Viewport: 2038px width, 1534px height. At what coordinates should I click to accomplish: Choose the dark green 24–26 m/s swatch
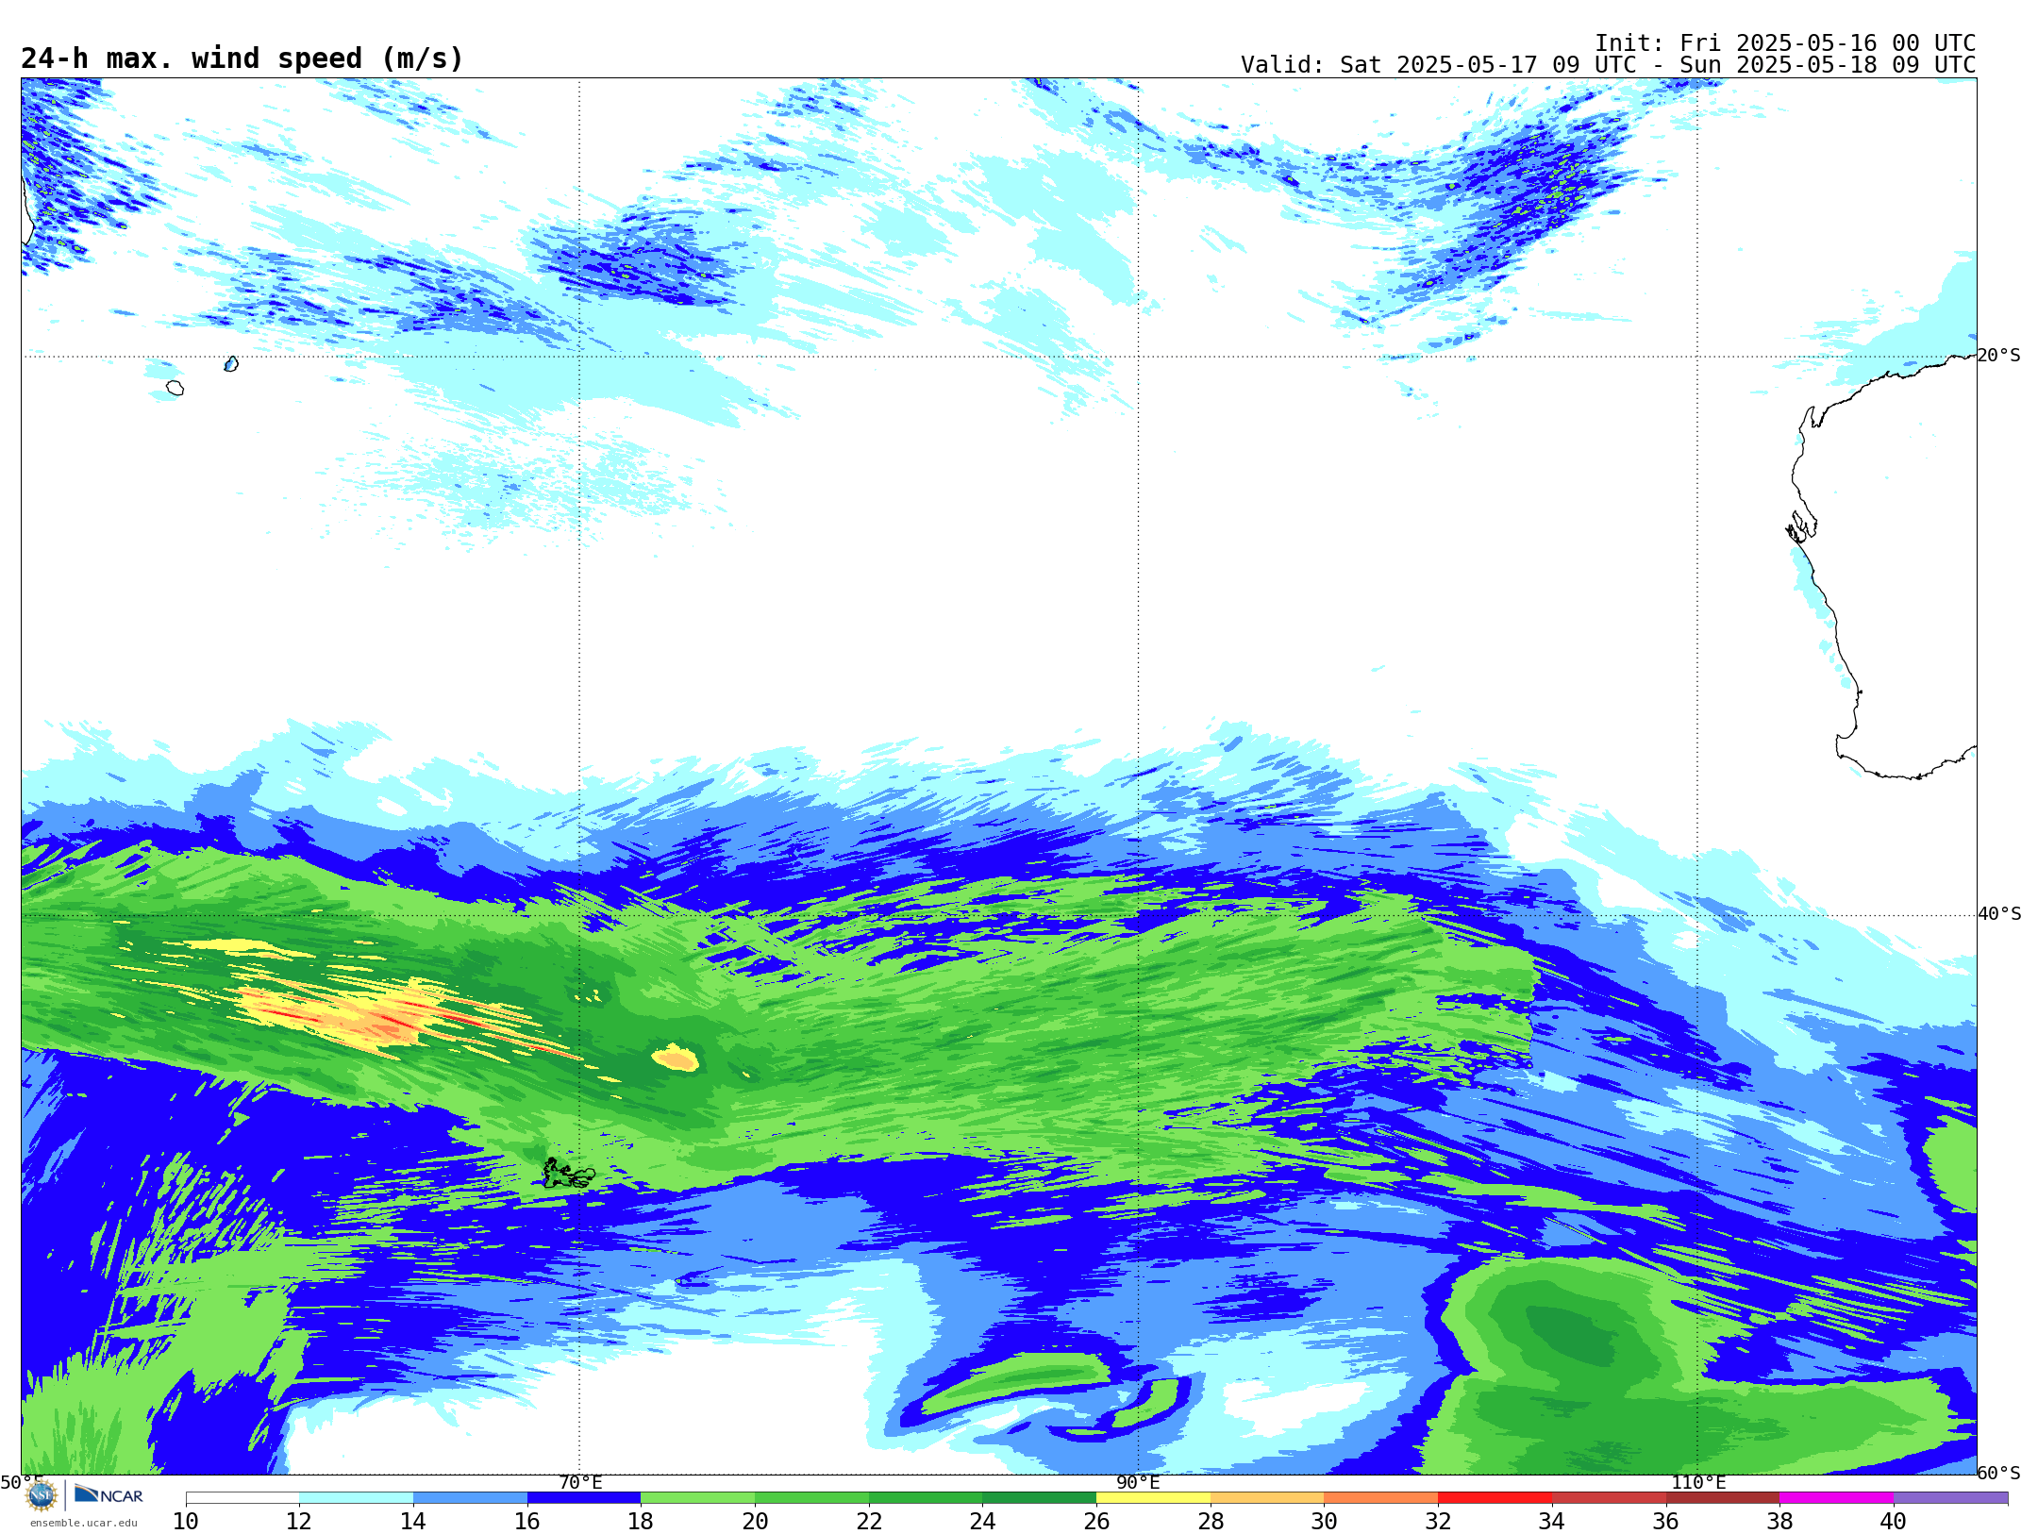1039,1497
